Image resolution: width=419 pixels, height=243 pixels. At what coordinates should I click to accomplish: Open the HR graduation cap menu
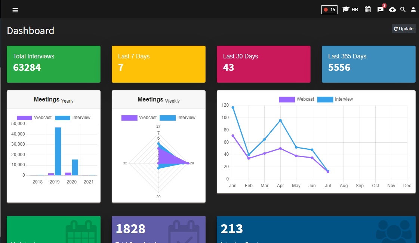tap(350, 9)
